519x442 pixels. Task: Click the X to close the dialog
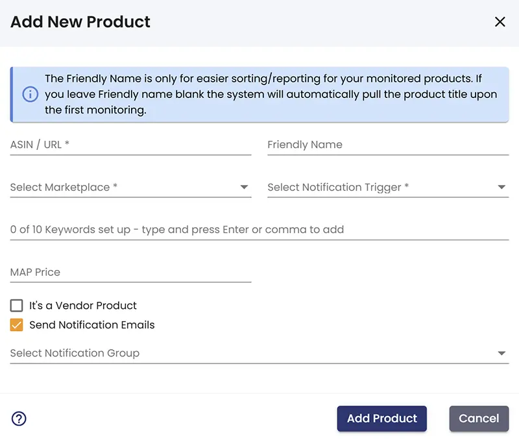coord(500,21)
